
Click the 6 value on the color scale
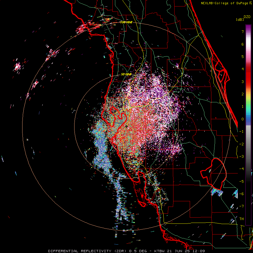[x=243, y=44]
